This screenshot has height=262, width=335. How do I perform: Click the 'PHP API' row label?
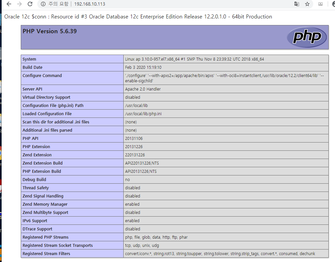point(30,139)
